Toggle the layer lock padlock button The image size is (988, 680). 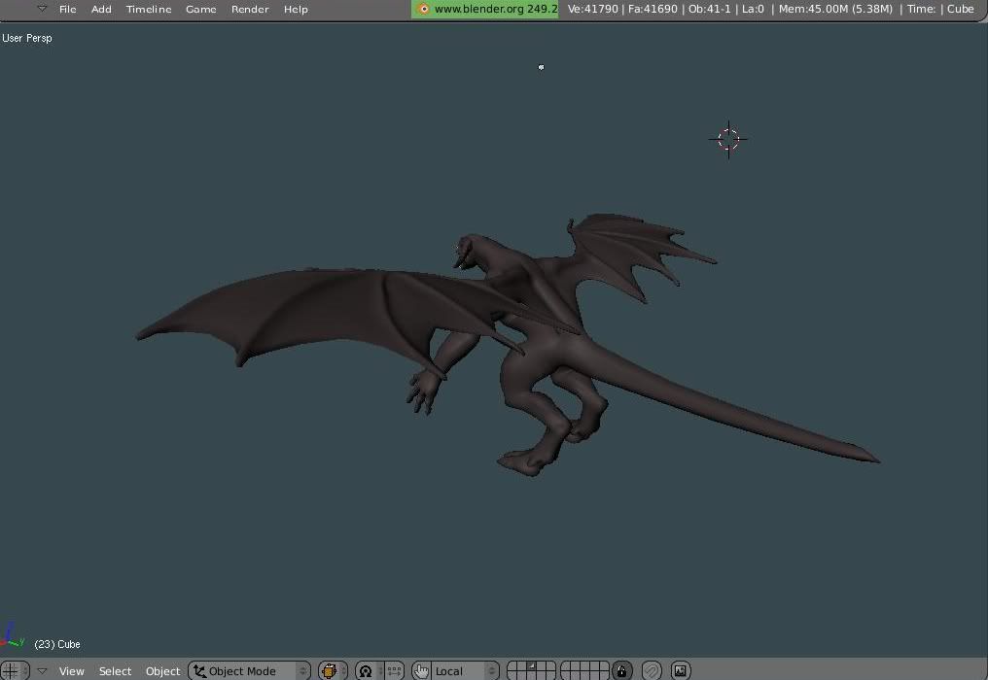tap(621, 670)
